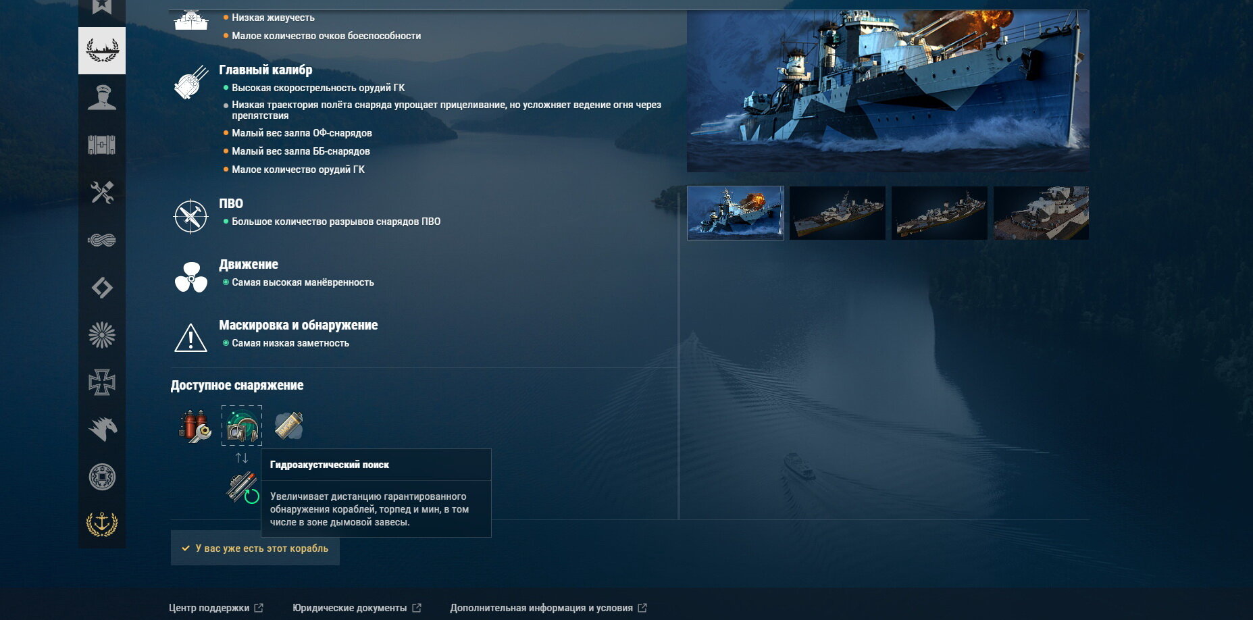
Task: Select the third ship side-view thumbnail
Action: pyautogui.click(x=940, y=213)
